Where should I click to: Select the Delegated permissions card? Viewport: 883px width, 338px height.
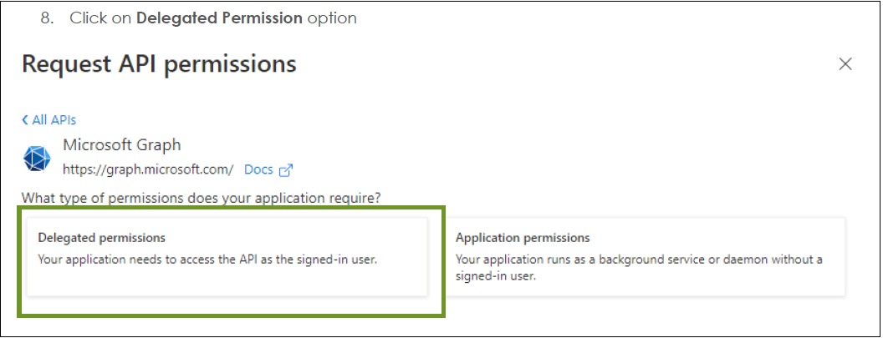click(x=227, y=256)
